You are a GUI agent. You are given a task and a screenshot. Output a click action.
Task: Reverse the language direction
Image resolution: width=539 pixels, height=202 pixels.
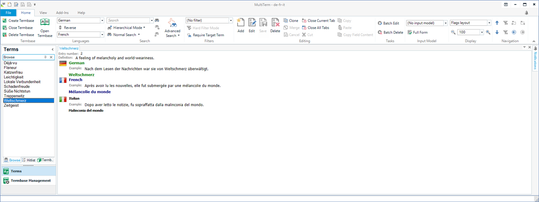[x=67, y=27]
